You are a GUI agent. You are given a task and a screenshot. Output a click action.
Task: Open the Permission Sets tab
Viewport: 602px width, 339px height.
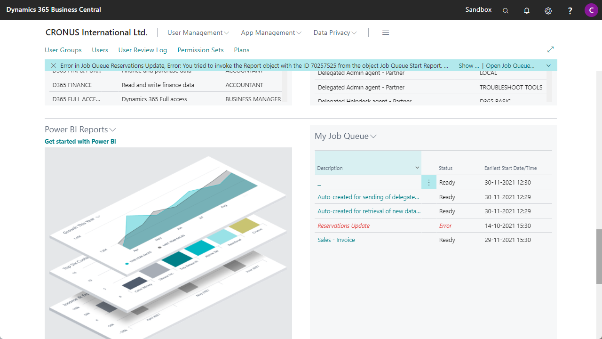point(200,50)
